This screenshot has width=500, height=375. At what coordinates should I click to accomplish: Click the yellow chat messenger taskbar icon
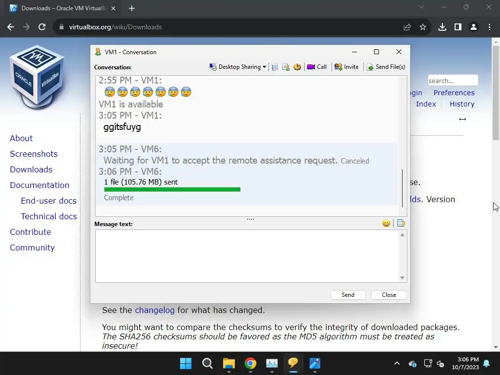pos(293,363)
